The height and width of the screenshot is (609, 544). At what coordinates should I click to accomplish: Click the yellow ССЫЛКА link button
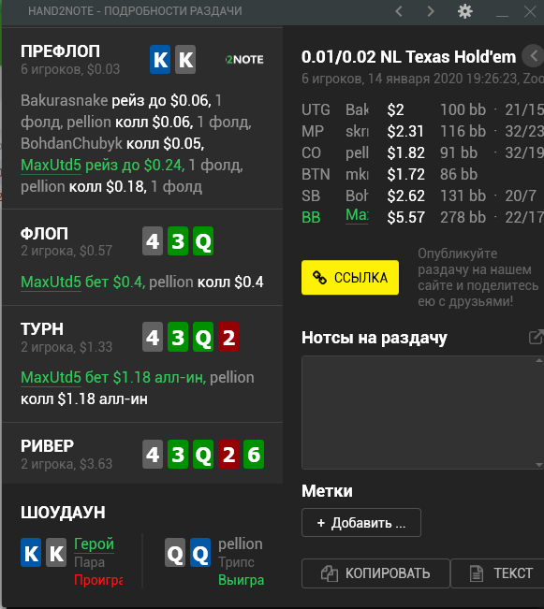(x=350, y=277)
